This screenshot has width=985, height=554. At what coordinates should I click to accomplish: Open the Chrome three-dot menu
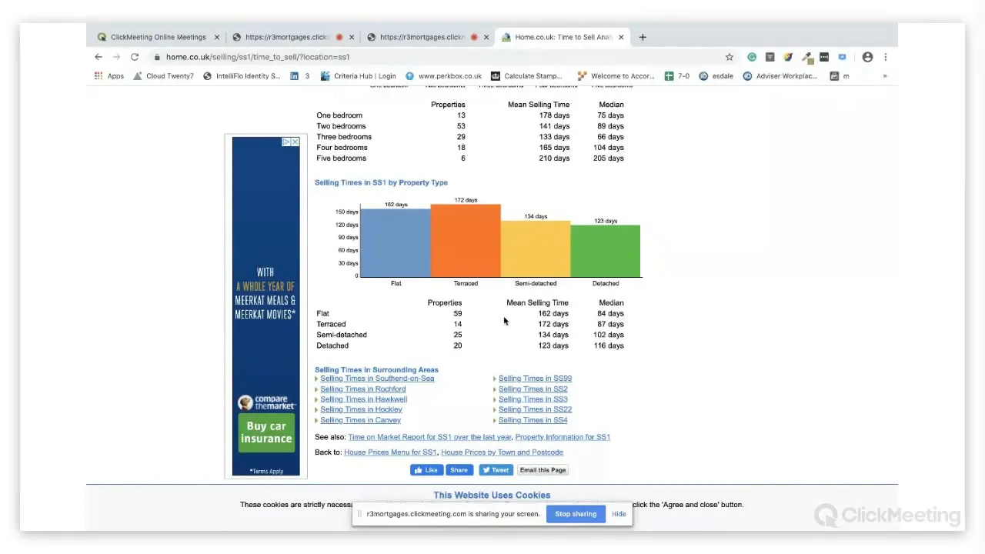885,57
